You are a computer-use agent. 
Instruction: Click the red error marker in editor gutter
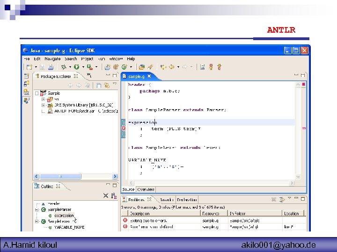click(x=124, y=128)
